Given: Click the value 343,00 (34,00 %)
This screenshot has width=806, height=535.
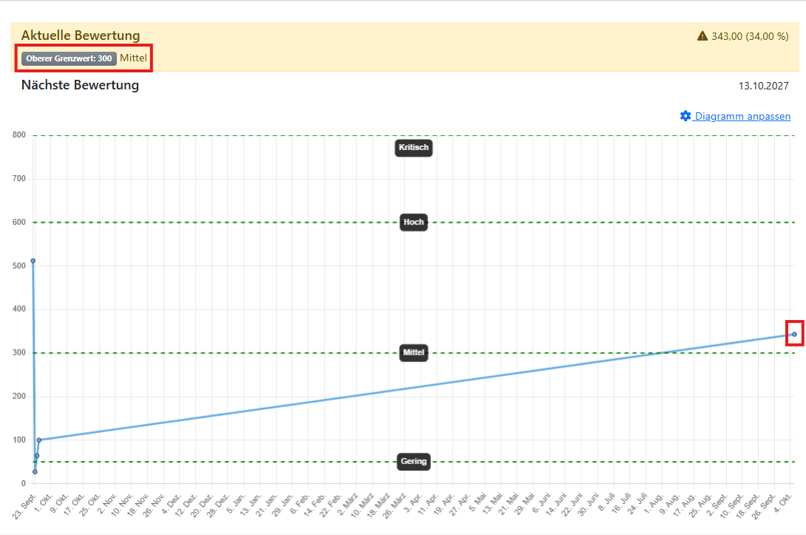Looking at the screenshot, I should click(750, 36).
